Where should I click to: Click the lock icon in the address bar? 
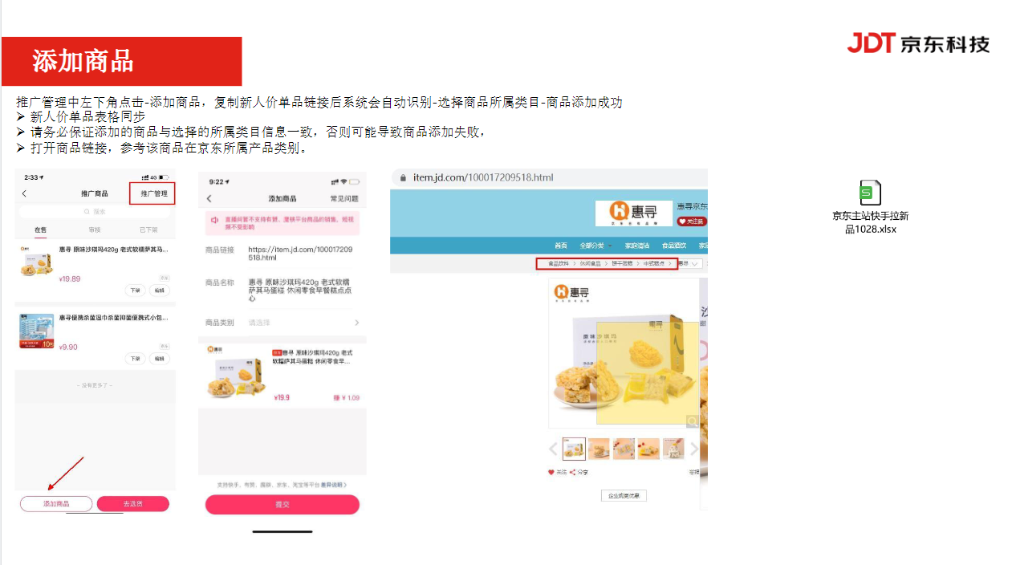pyautogui.click(x=404, y=177)
